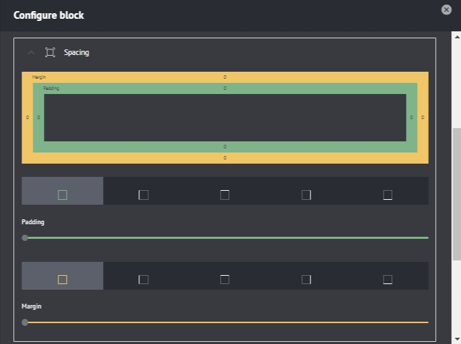The width and height of the screenshot is (461, 344).
Task: Click the Spacing box-model icon
Action: coord(50,52)
